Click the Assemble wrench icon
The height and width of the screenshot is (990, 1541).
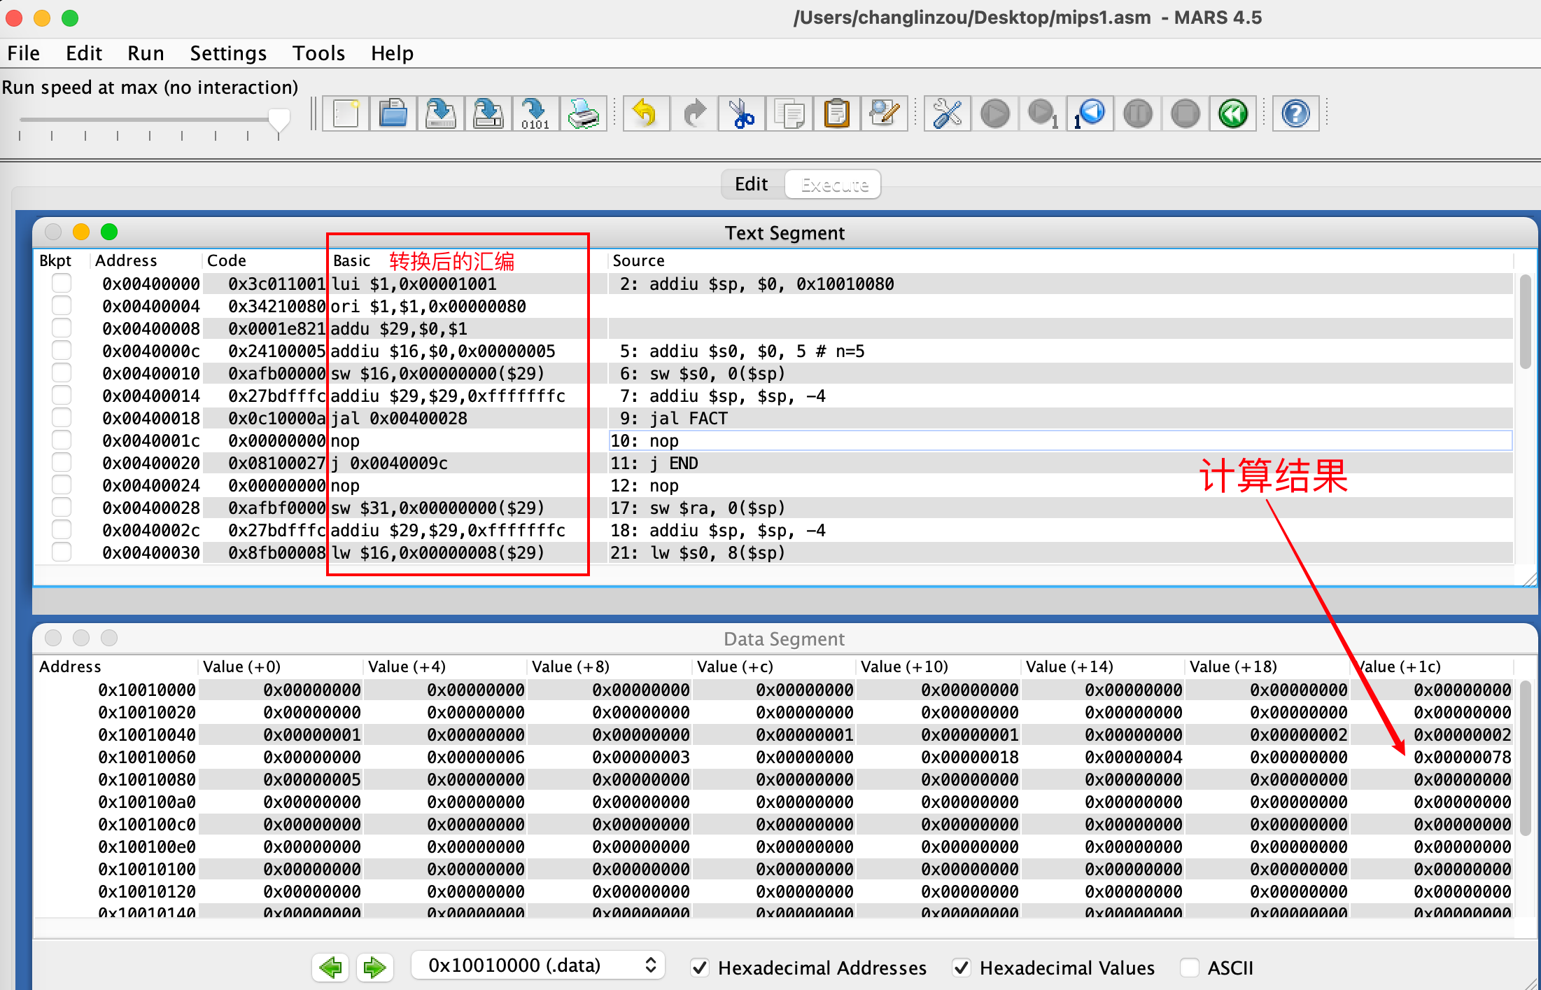(x=947, y=113)
